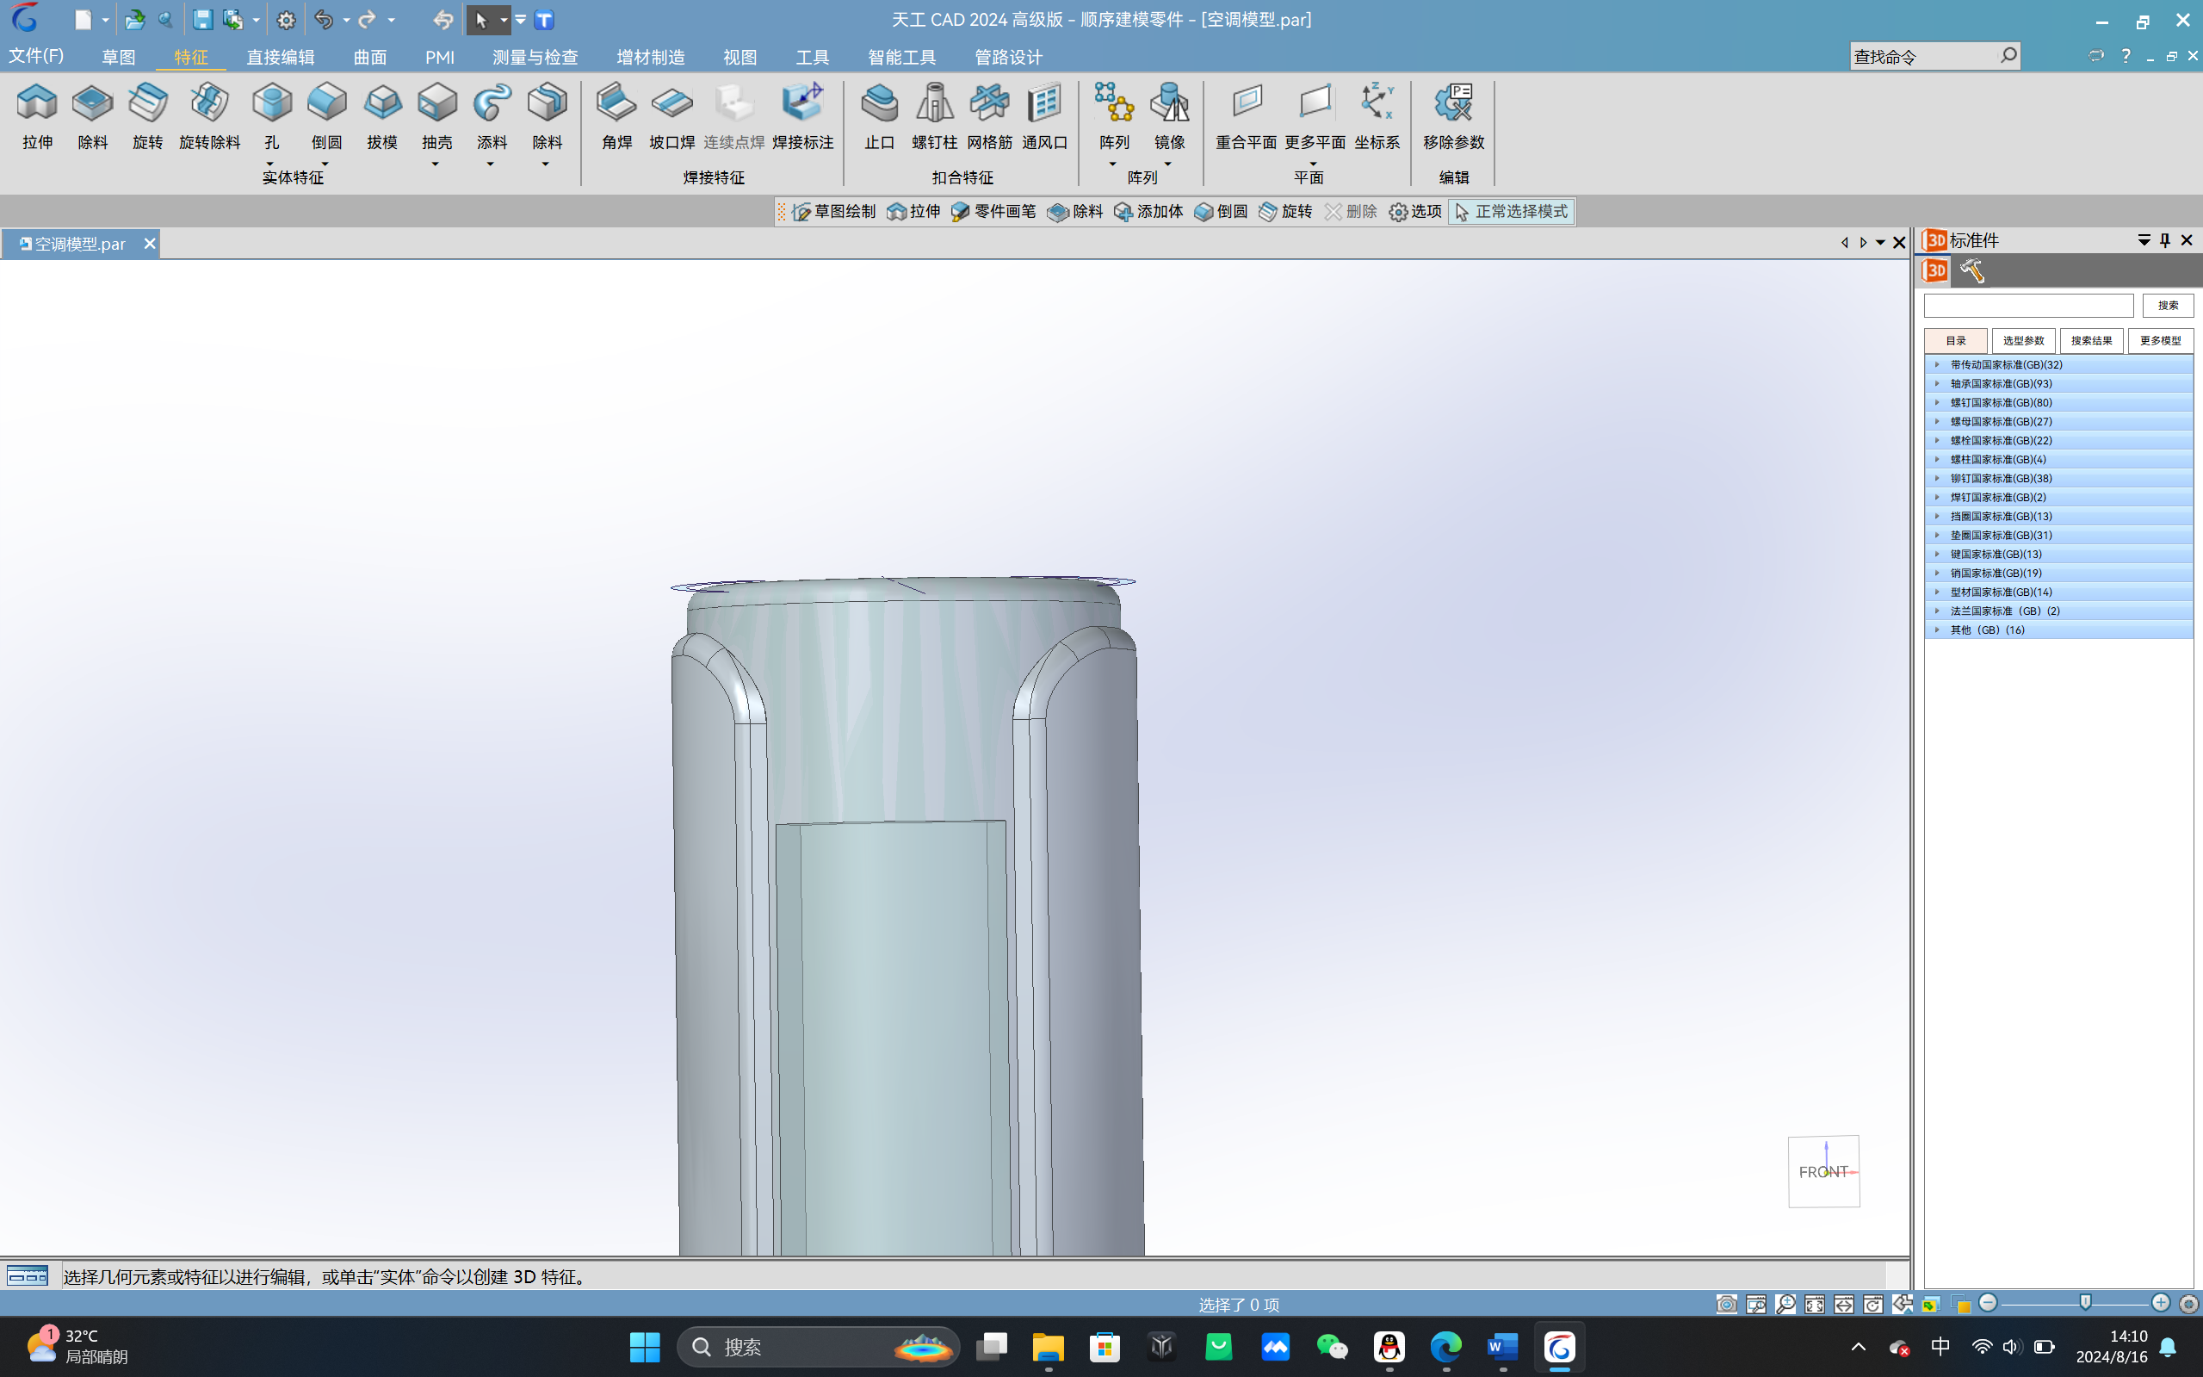This screenshot has height=1377, width=2203.
Task: Select the 旋转除料 revolved cut icon
Action: coord(209,115)
